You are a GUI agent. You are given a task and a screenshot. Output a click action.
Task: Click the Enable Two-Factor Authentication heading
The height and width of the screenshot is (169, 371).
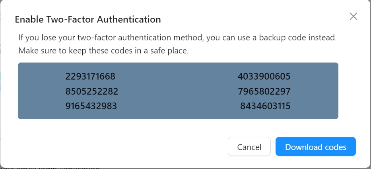tap(88, 19)
